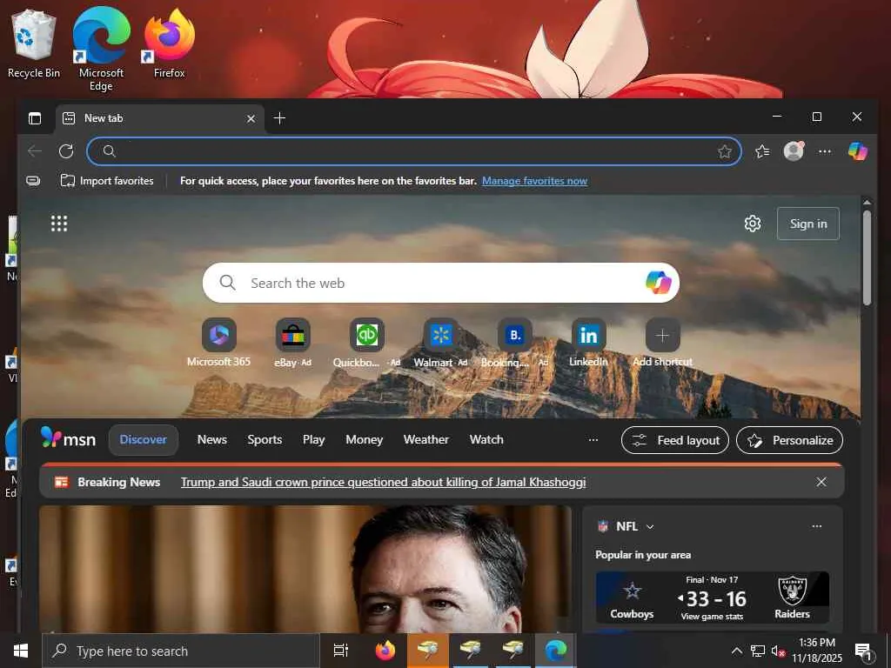This screenshot has width=891, height=668.
Task: Open the Walmart shortcut tile
Action: [440, 343]
